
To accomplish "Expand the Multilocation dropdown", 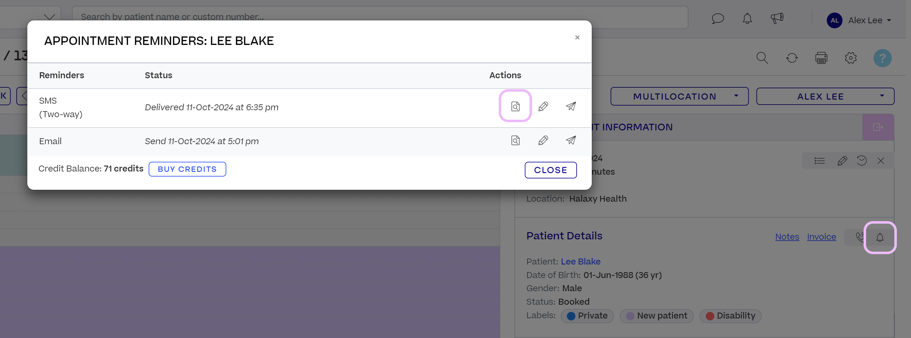I will tap(679, 96).
